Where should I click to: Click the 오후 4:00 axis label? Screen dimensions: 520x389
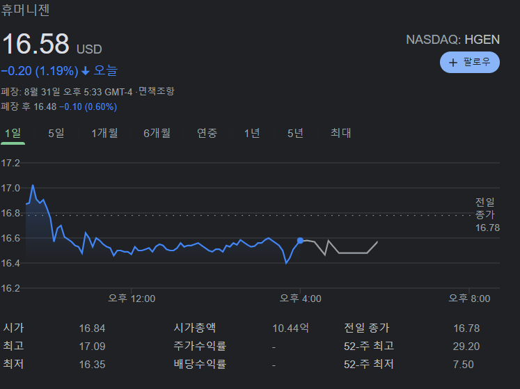pyautogui.click(x=301, y=299)
